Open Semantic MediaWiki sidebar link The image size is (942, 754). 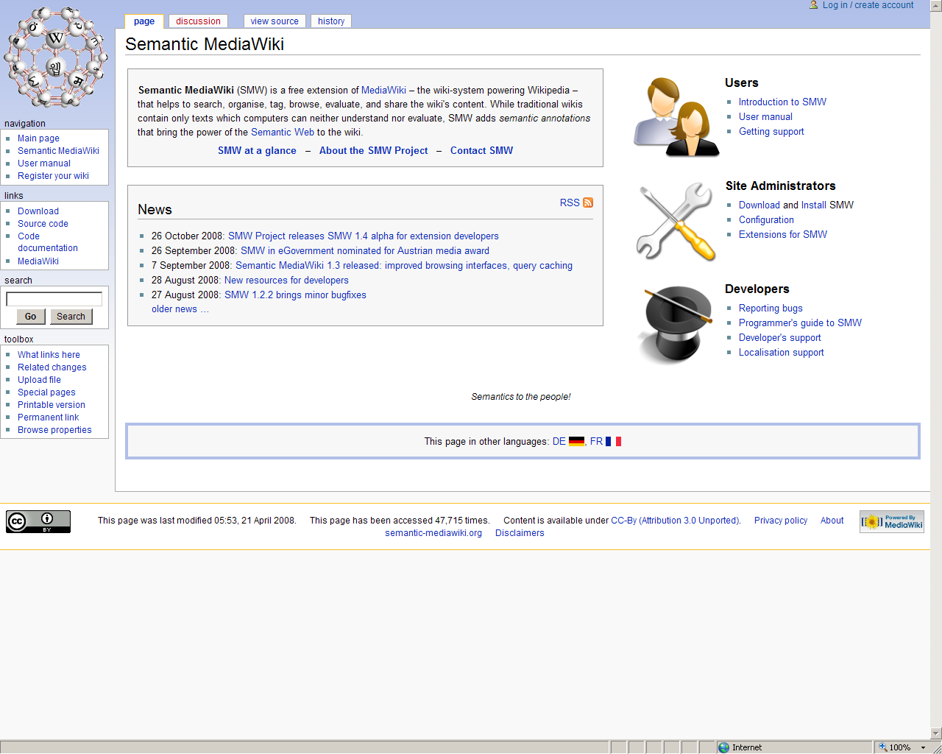point(58,151)
